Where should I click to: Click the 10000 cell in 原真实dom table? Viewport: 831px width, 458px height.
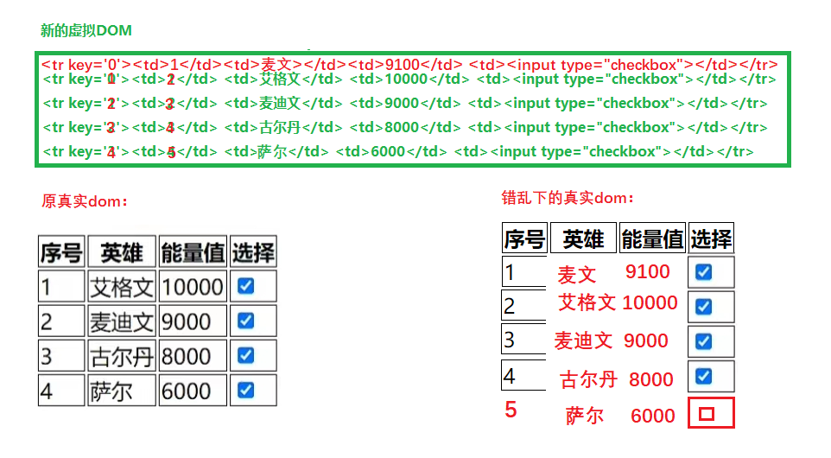193,287
